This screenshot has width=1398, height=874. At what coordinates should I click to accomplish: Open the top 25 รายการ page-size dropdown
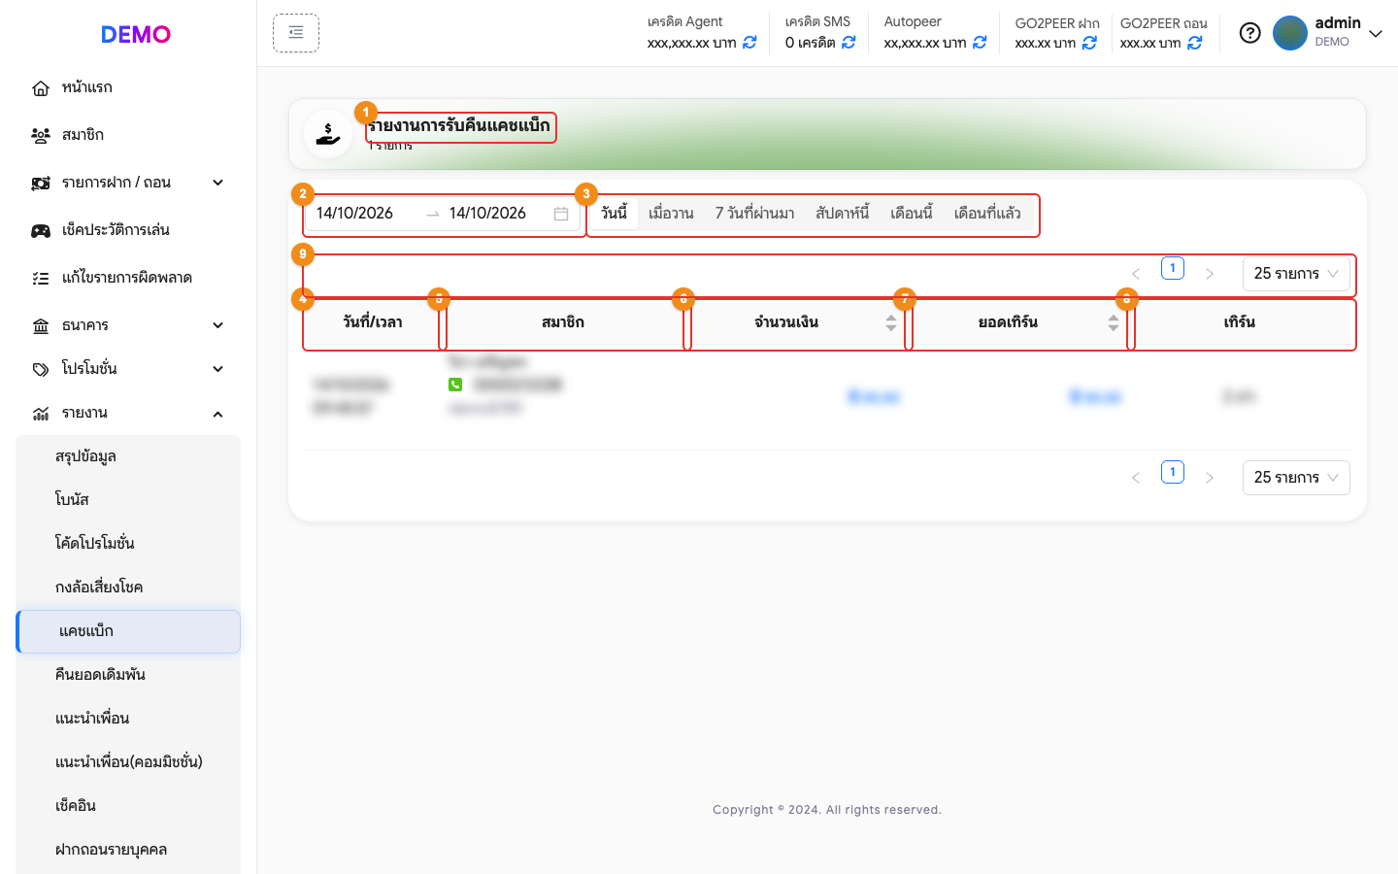(1296, 274)
